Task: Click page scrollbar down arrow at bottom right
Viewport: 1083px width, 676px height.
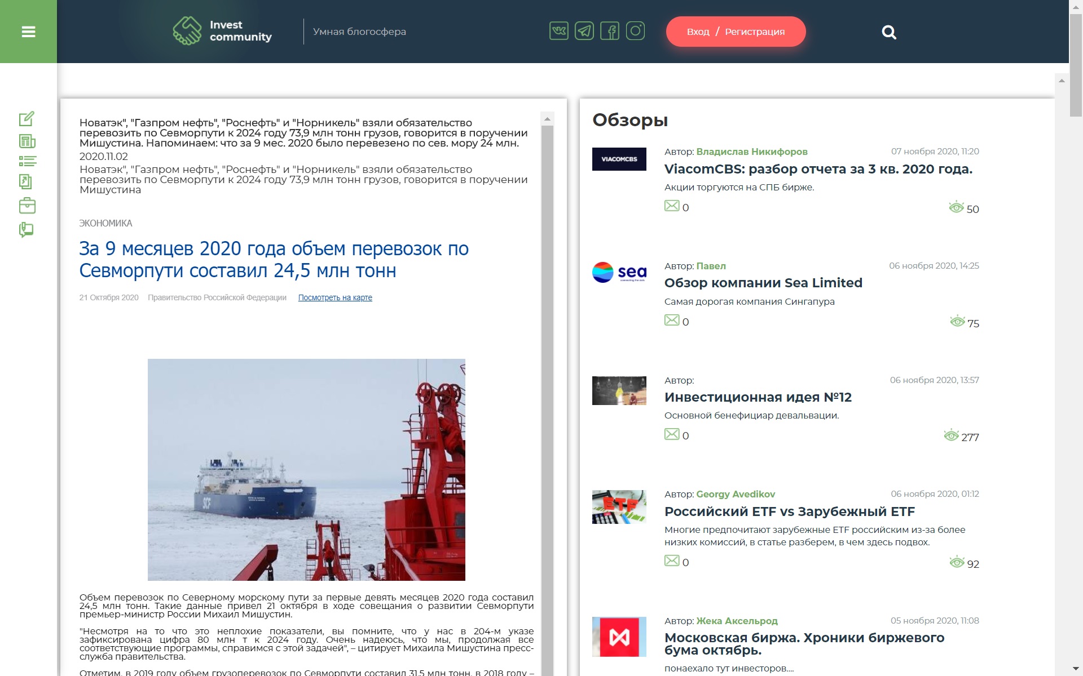Action: 1076,669
